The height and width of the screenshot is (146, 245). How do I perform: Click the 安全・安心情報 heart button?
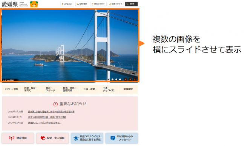click(52, 138)
